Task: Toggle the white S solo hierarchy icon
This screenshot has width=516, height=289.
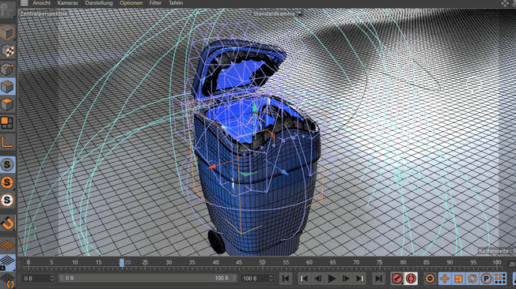Action: point(7,200)
